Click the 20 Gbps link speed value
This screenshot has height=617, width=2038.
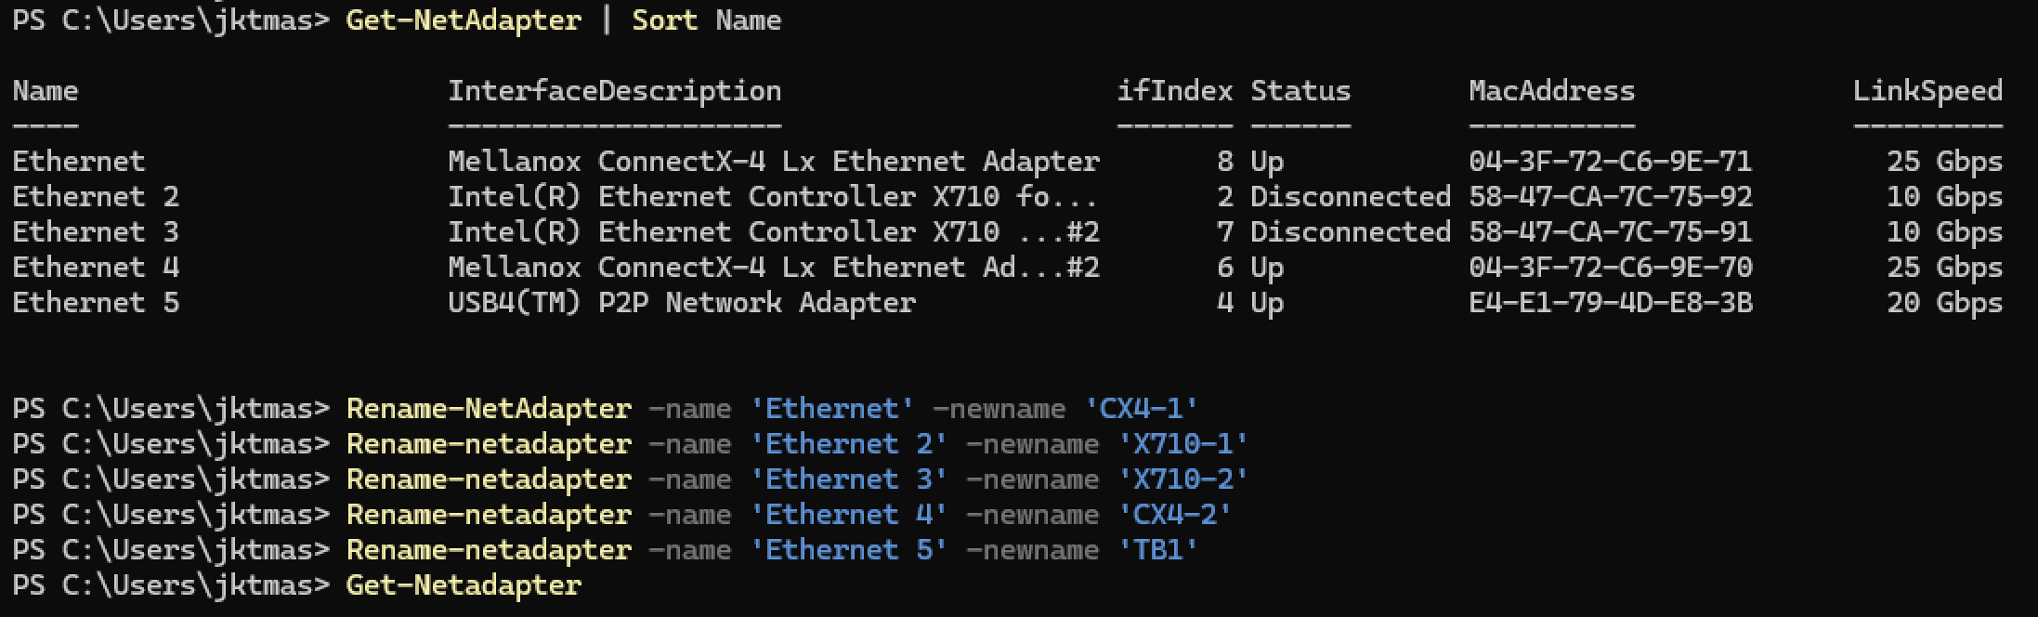1944,303
